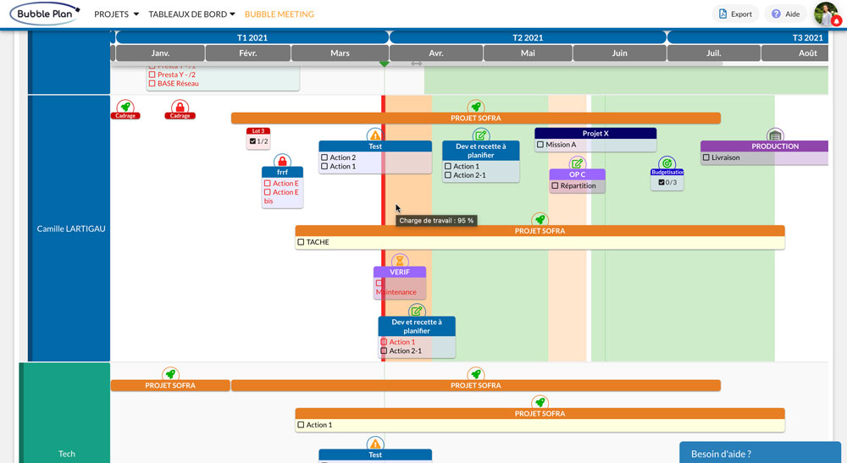The height and width of the screenshot is (463, 847).
Task: Select the Mars month header
Action: 340,52
